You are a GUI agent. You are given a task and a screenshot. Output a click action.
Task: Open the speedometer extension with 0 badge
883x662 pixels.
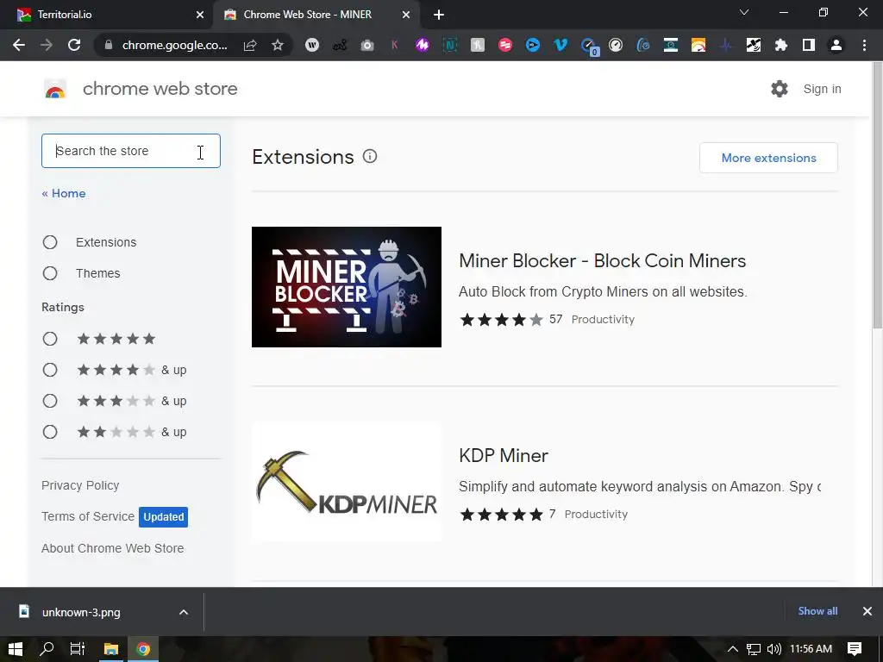click(x=588, y=47)
